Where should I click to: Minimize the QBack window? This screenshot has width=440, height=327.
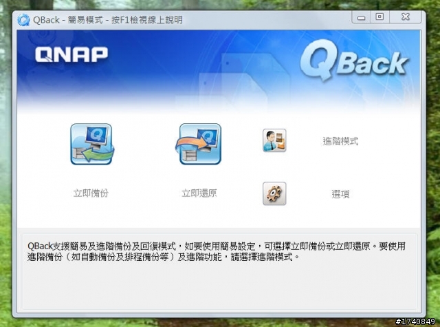point(362,17)
